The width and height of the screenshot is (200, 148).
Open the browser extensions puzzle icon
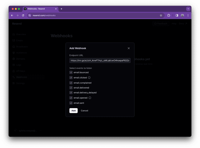tap(169, 15)
